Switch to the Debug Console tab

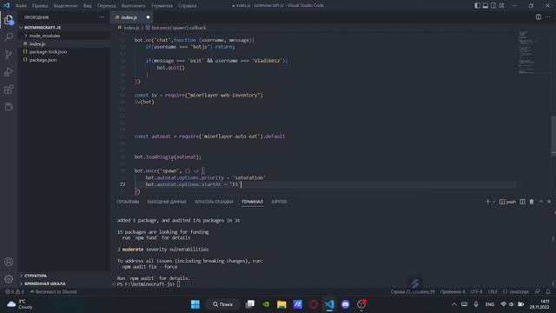(214, 202)
